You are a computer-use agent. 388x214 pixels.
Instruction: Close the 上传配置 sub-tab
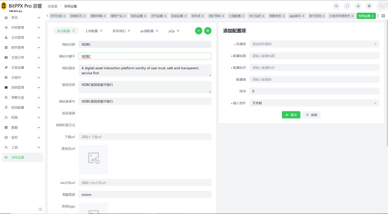(x=101, y=31)
